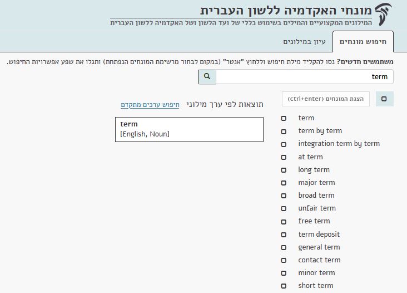Click the select-all square button

(384, 99)
